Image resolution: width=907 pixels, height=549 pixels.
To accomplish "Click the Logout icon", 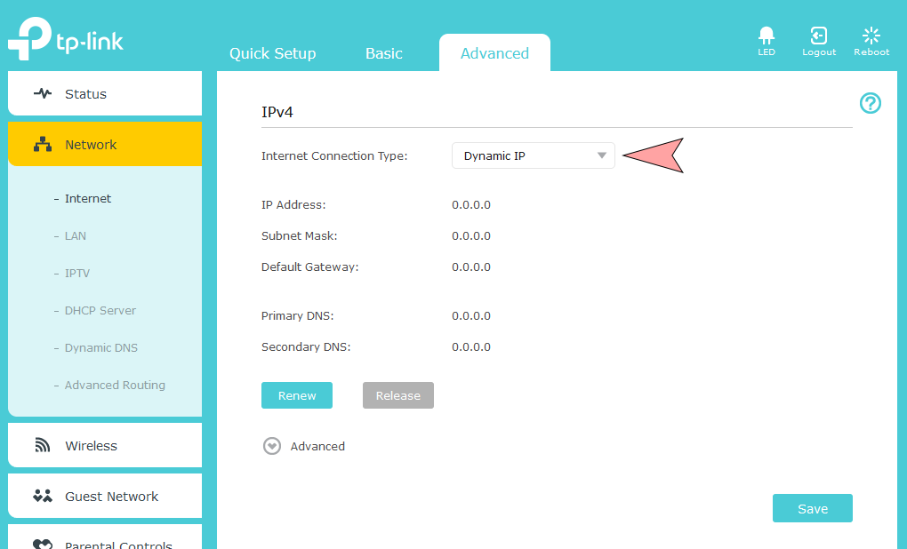I will (x=819, y=36).
